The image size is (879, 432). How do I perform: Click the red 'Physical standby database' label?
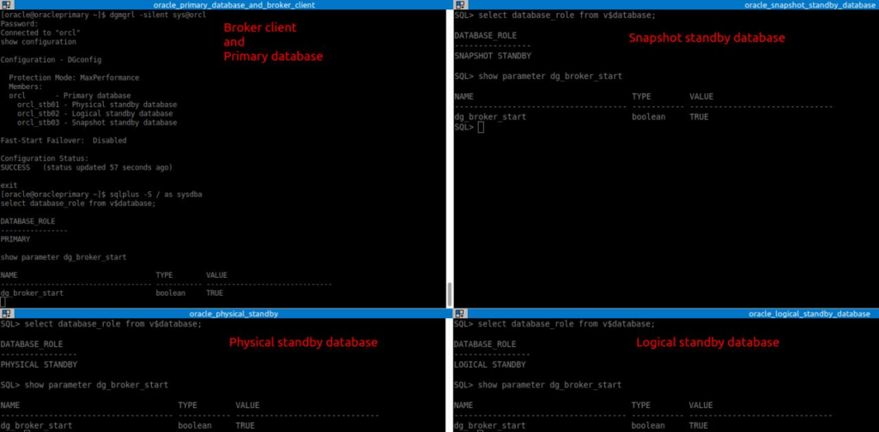[303, 342]
